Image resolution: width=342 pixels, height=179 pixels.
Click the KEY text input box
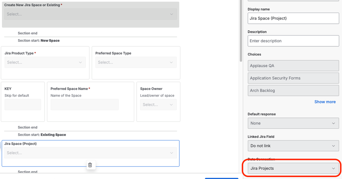23,104
